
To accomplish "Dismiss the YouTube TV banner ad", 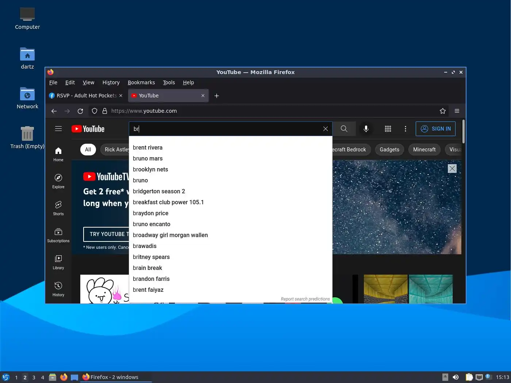I will [x=452, y=169].
